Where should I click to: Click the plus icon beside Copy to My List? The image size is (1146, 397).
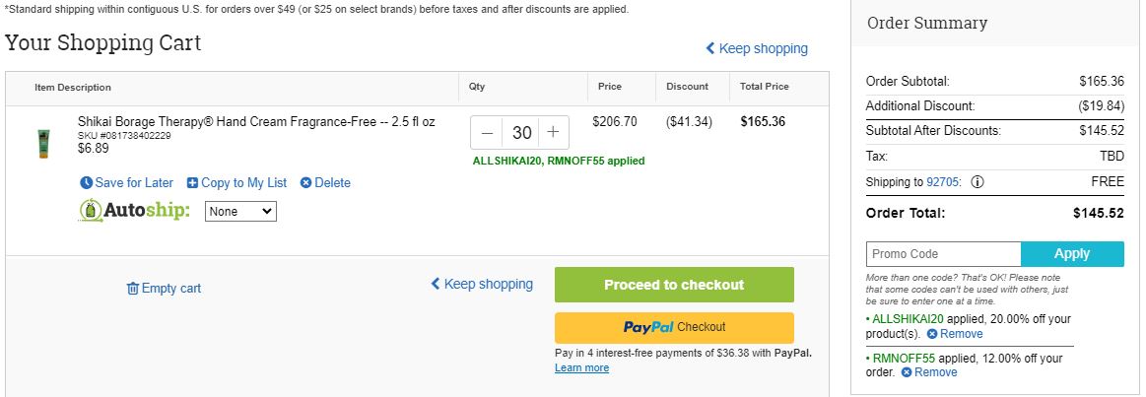[192, 183]
